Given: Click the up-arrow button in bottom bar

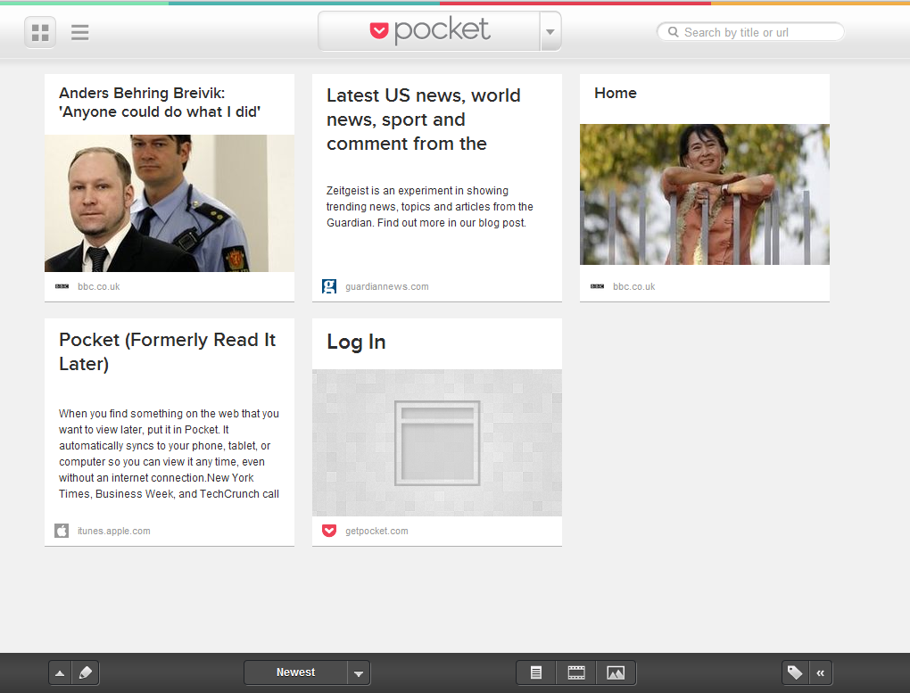Looking at the screenshot, I should tap(60, 673).
